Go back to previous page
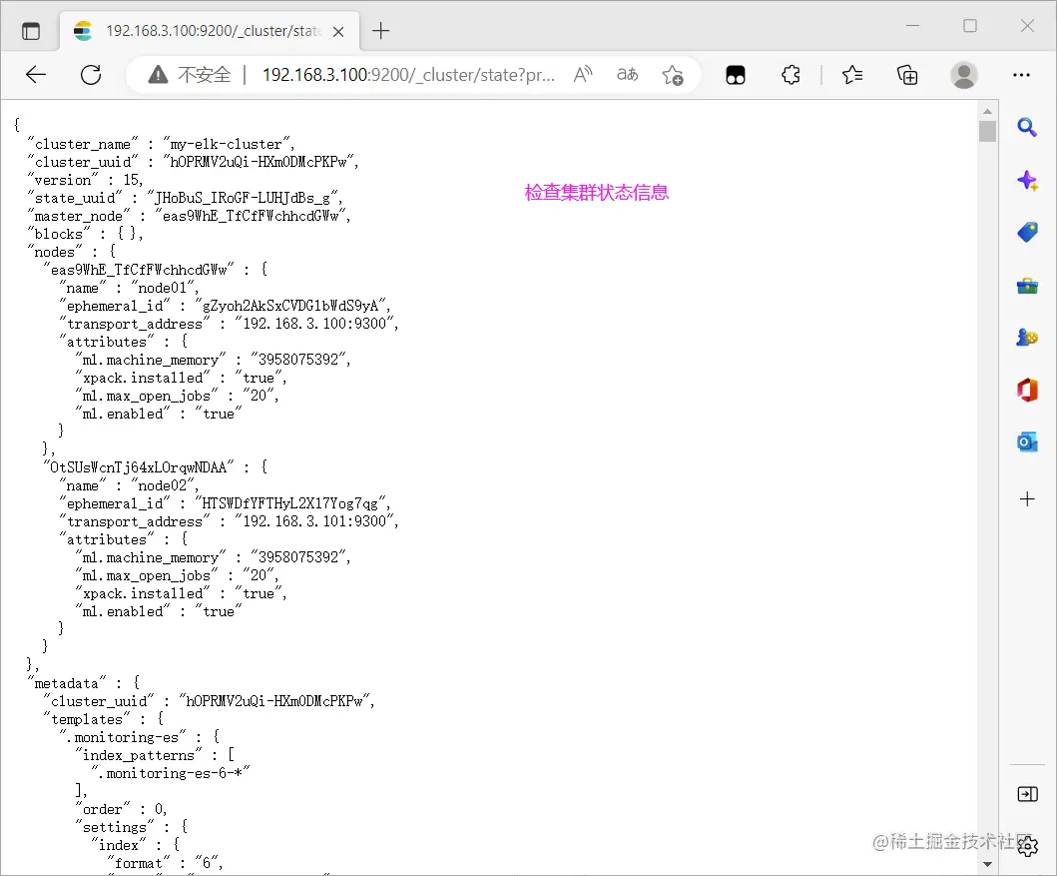Image resolution: width=1057 pixels, height=876 pixels. 36,75
